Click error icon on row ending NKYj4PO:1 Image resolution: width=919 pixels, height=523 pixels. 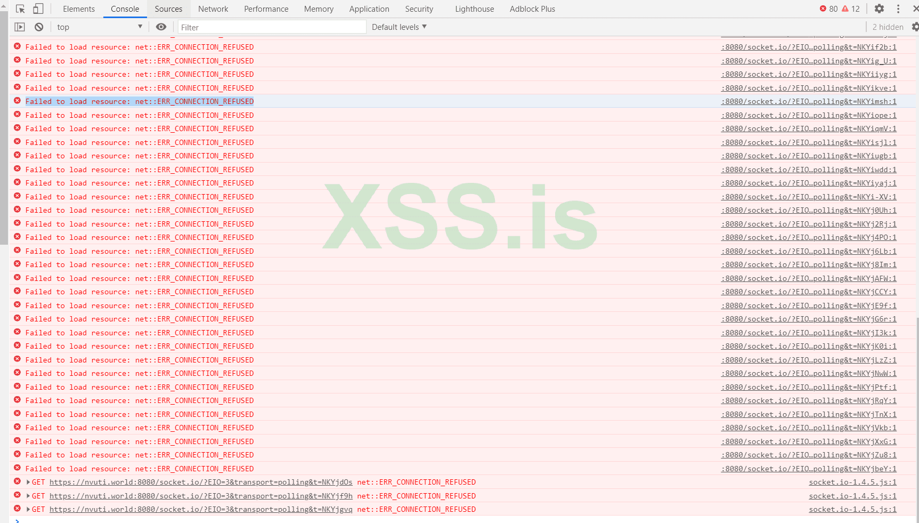18,237
